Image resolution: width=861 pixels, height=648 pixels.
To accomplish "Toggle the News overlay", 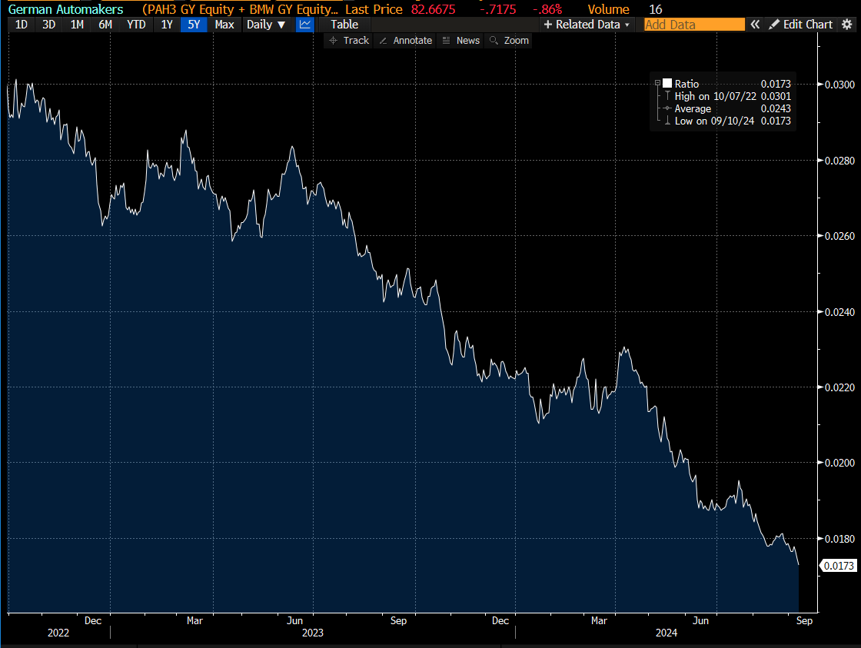I will [x=461, y=41].
